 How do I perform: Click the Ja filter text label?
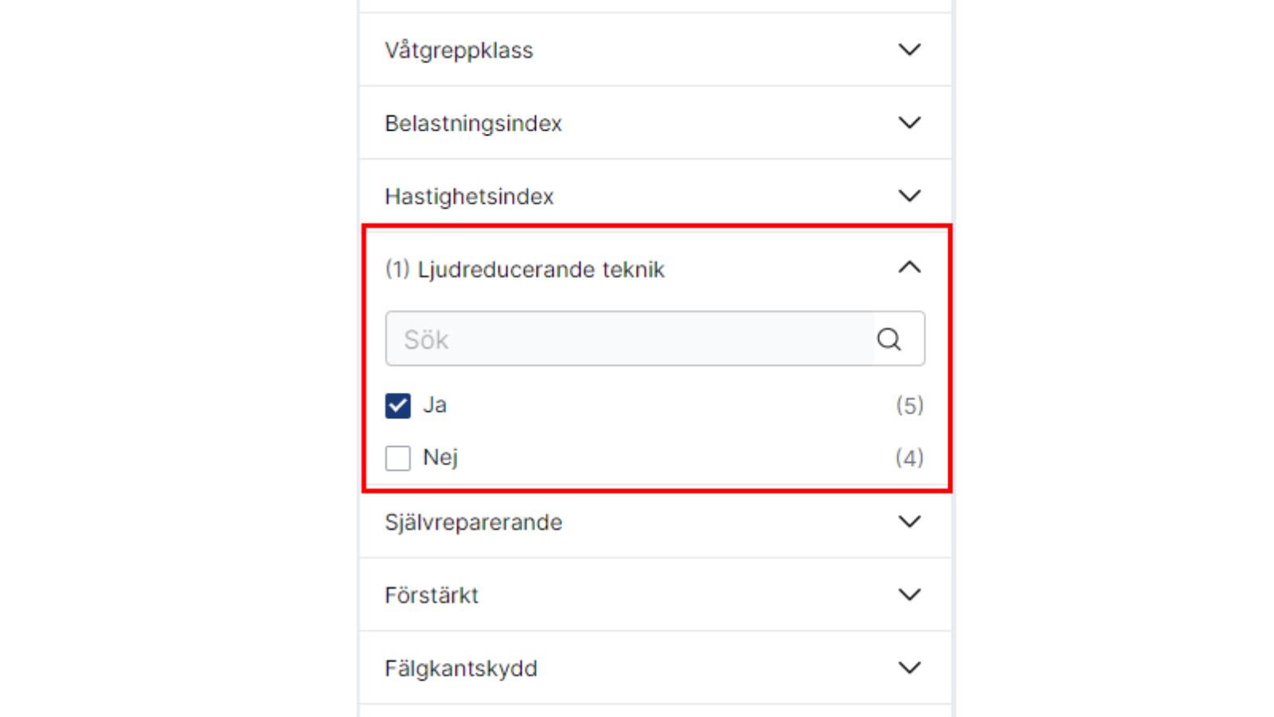[436, 405]
